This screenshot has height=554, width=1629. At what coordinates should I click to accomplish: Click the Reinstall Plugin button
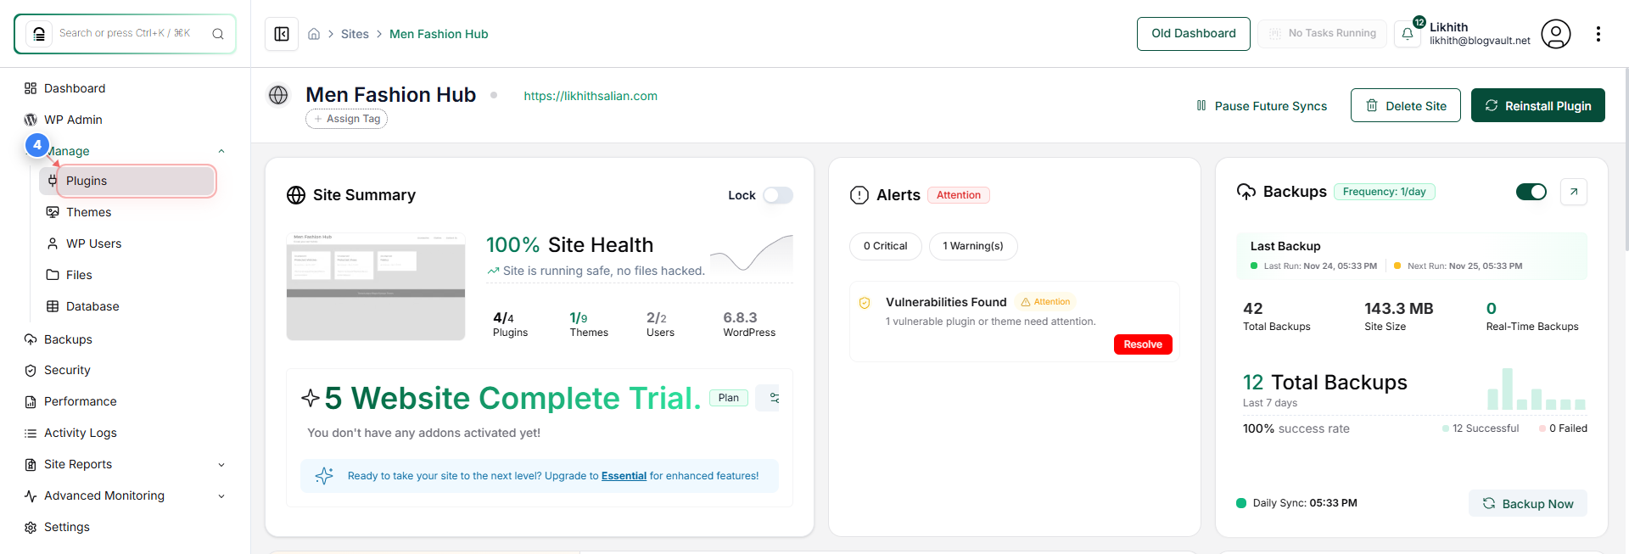tap(1537, 106)
